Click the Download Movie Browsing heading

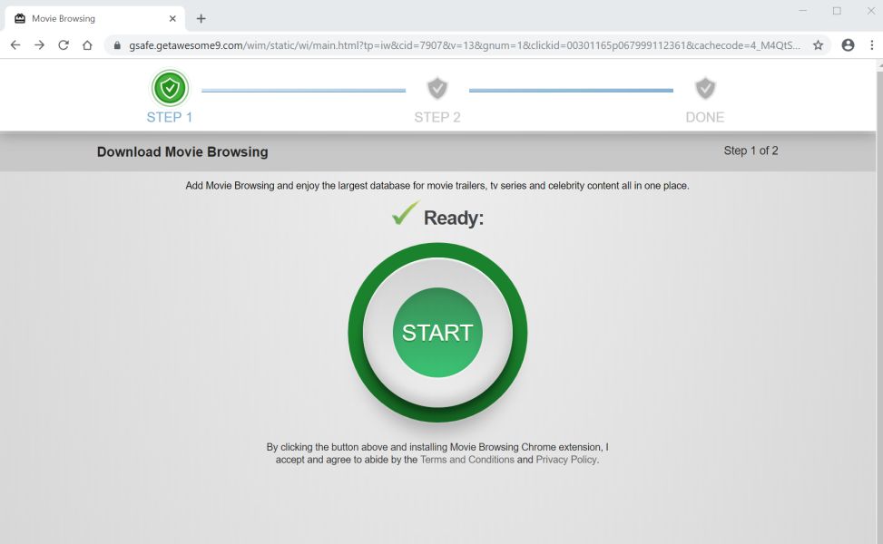point(182,152)
